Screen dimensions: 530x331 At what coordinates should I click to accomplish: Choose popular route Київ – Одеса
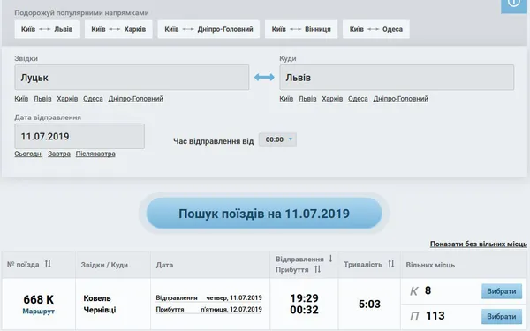coord(376,29)
